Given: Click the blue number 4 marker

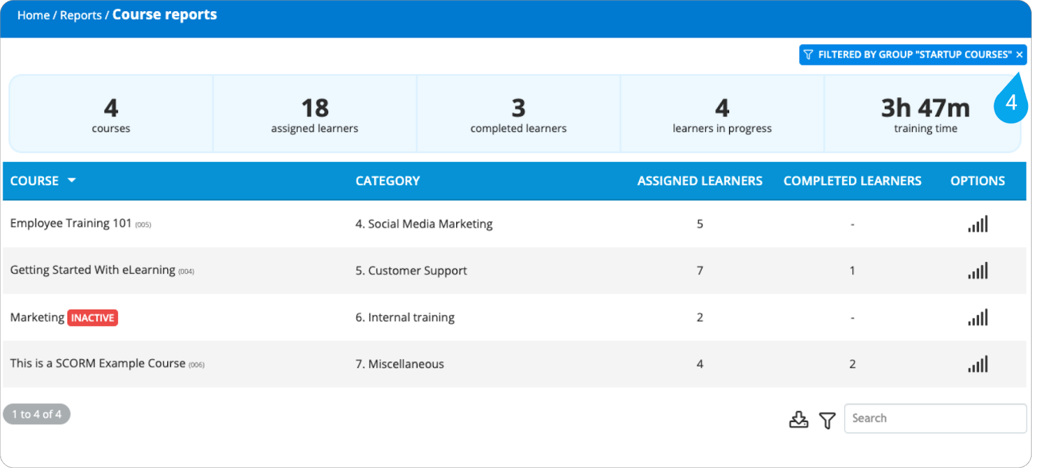Looking at the screenshot, I should tap(1010, 103).
